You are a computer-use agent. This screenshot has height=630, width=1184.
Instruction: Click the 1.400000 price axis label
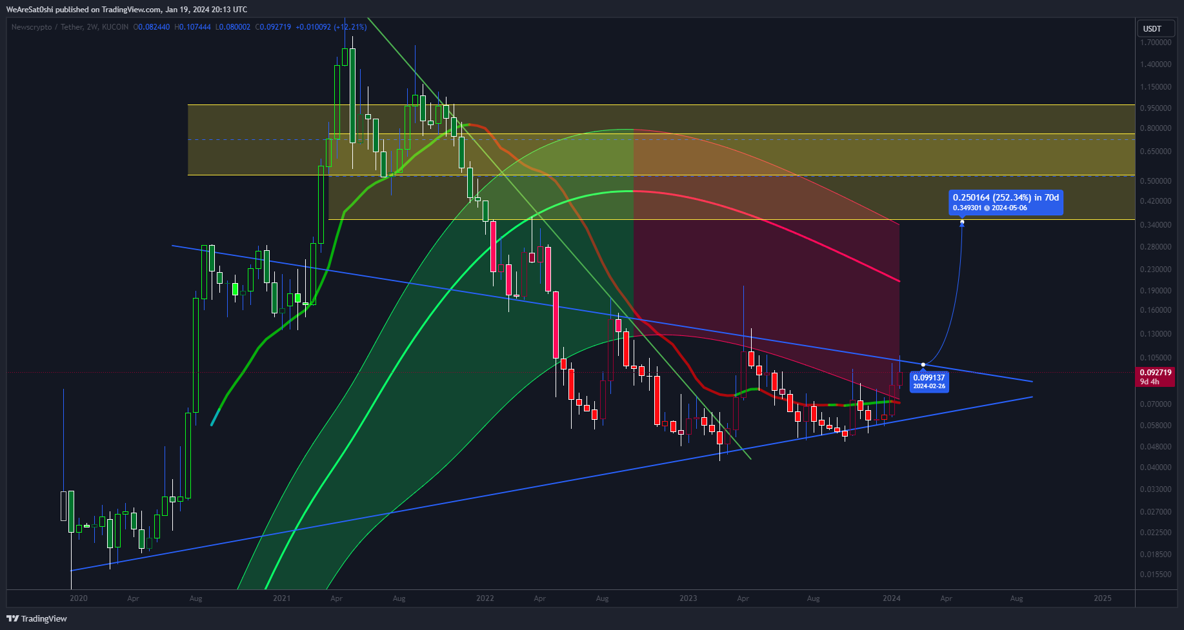point(1156,64)
